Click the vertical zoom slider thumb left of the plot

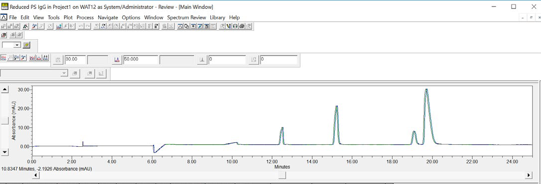coord(5,121)
